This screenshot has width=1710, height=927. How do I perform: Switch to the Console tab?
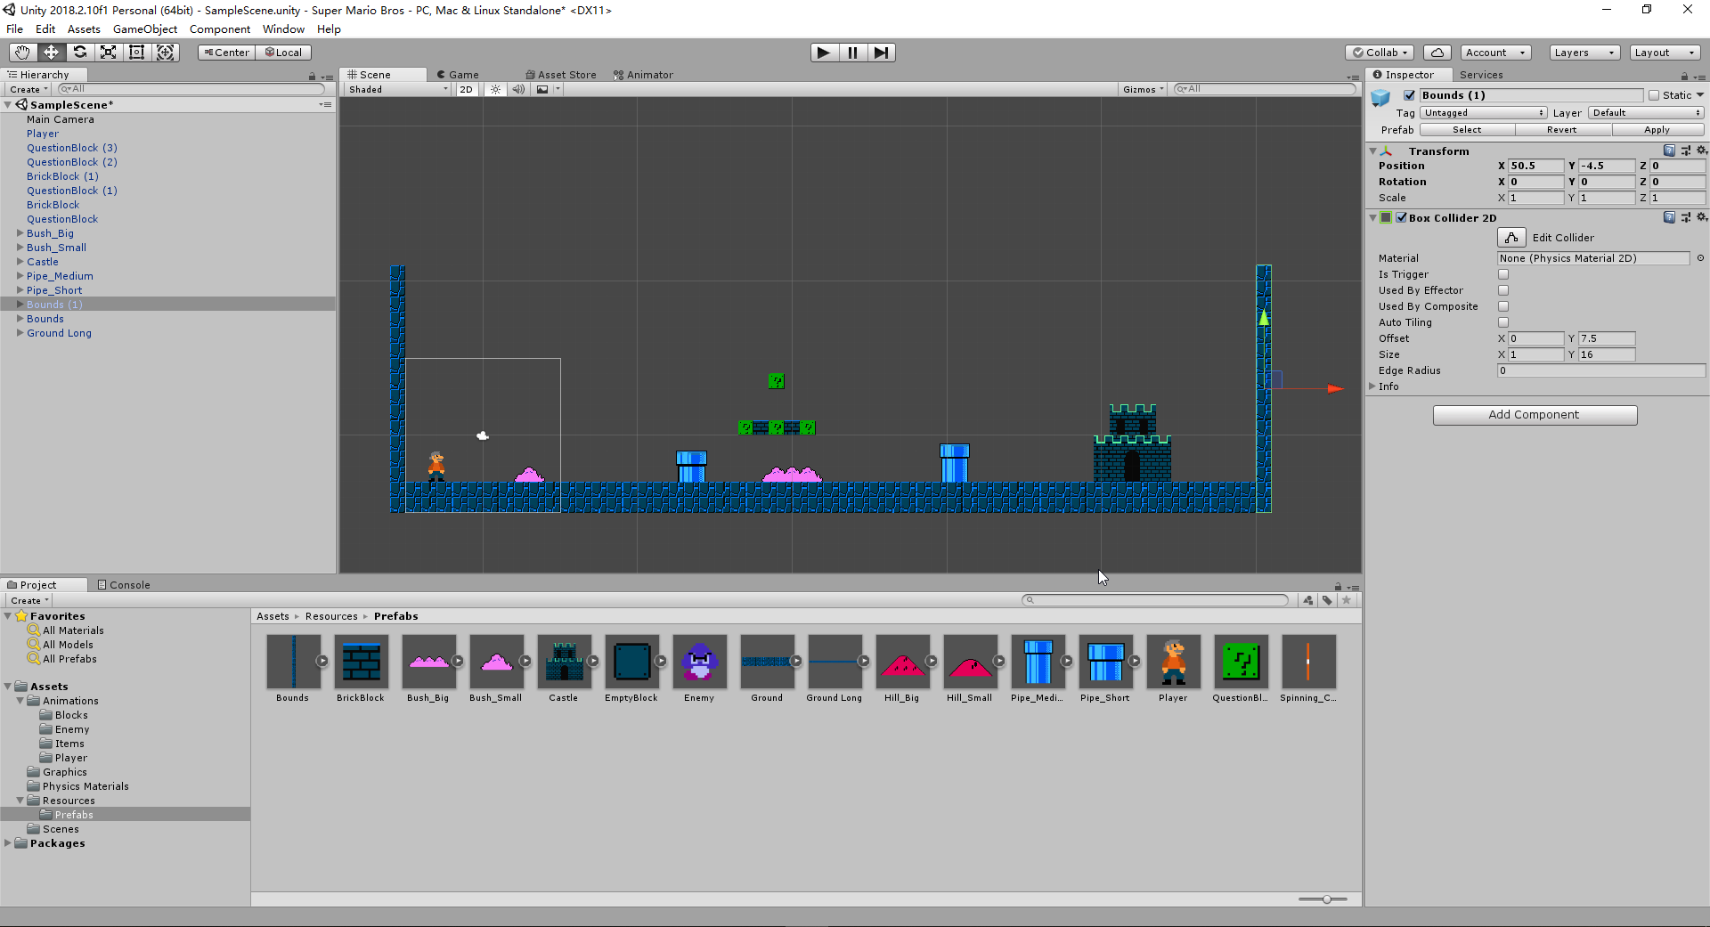click(124, 585)
